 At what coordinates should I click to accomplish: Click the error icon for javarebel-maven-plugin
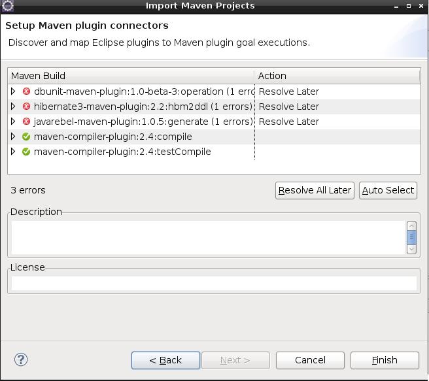click(26, 122)
